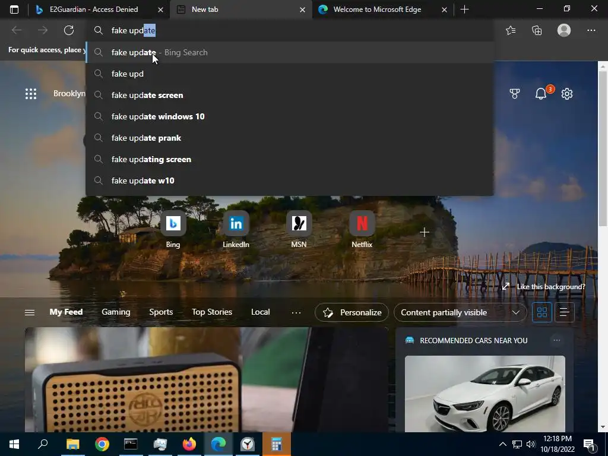
Task: Open Command Prompt from the taskbar
Action: (x=131, y=444)
